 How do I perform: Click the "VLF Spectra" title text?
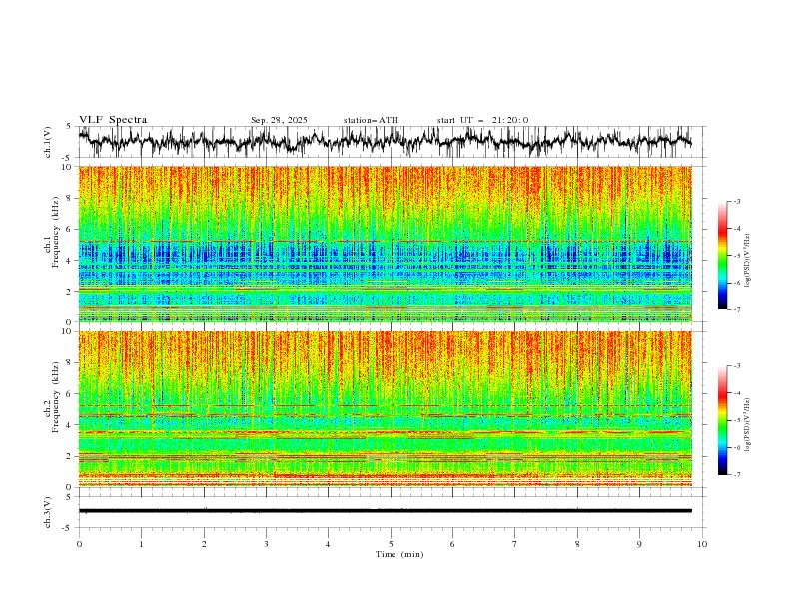(113, 120)
